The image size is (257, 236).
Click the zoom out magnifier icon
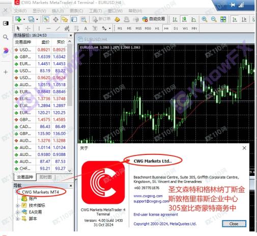[214, 19]
